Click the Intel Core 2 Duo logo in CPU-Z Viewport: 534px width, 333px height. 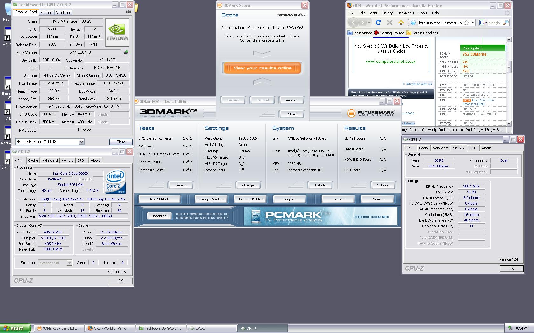pyautogui.click(x=115, y=182)
